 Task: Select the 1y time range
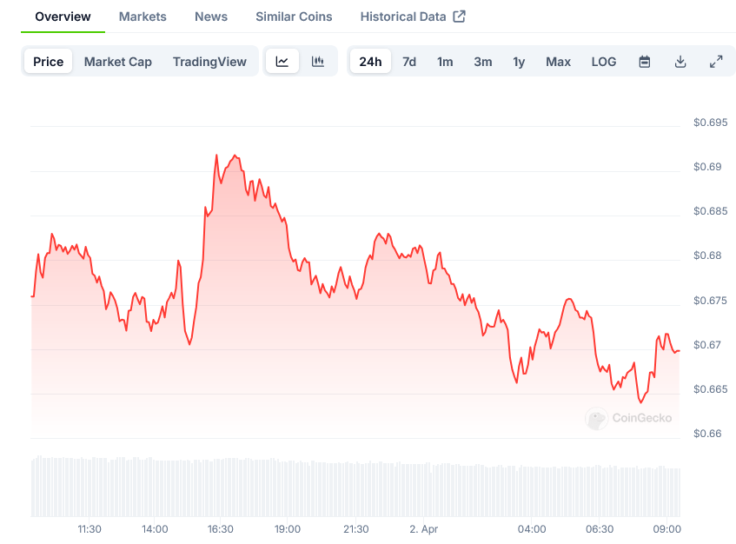pyautogui.click(x=519, y=62)
